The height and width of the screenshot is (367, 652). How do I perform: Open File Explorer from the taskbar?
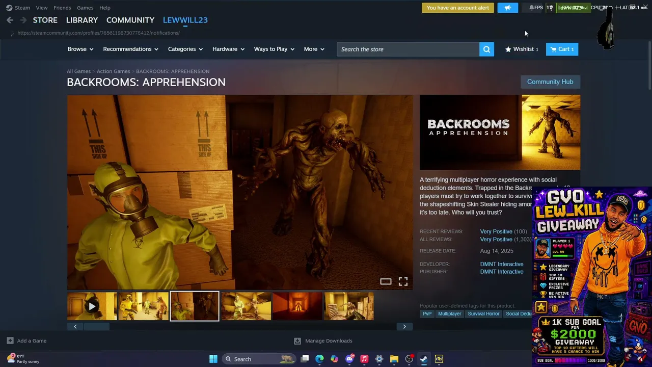(x=394, y=359)
